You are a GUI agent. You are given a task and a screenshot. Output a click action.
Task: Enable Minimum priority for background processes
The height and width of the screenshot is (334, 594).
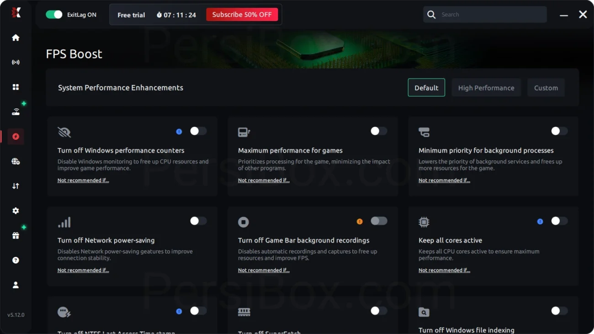coord(559,131)
